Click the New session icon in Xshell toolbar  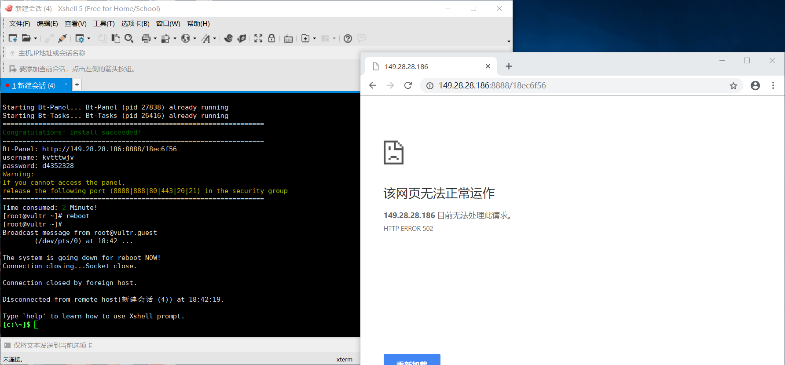point(13,38)
